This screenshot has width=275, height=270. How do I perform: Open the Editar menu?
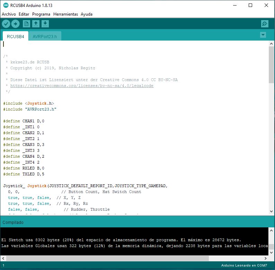tap(24, 14)
